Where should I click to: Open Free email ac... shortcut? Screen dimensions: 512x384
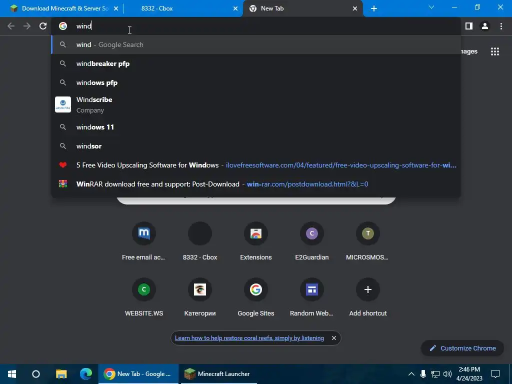click(x=143, y=241)
